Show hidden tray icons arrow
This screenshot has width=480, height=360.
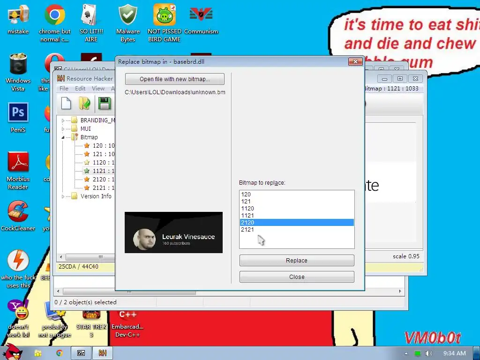(406, 353)
